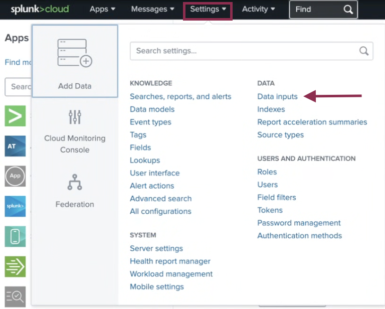Screen dimensions: 385x309
Task: Open Report acceleration summaries
Action: coord(312,122)
